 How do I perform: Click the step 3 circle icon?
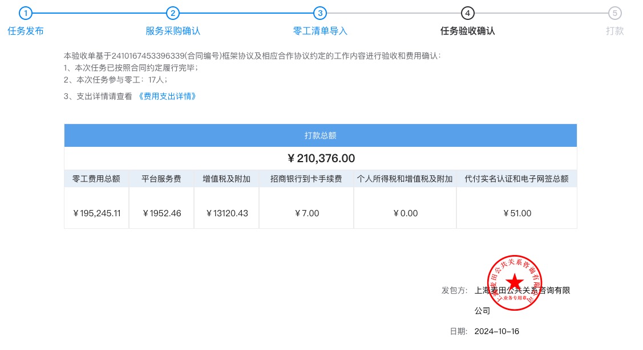pos(320,13)
